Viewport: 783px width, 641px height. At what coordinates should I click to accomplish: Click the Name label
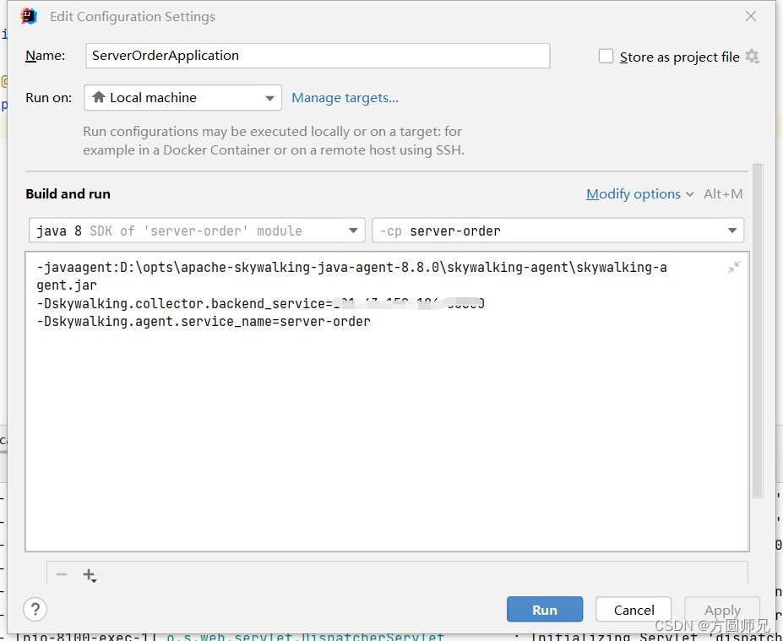45,56
